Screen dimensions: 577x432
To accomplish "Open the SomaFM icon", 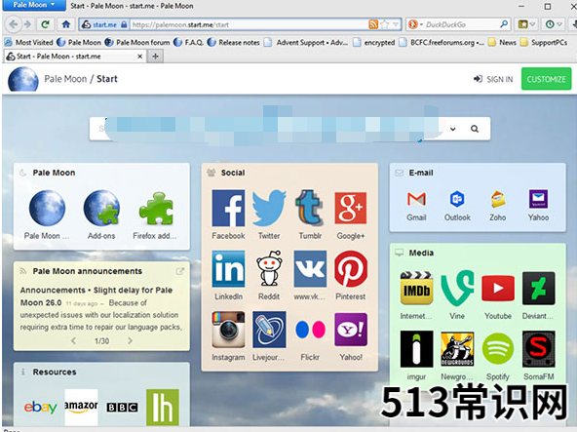I will [x=538, y=349].
